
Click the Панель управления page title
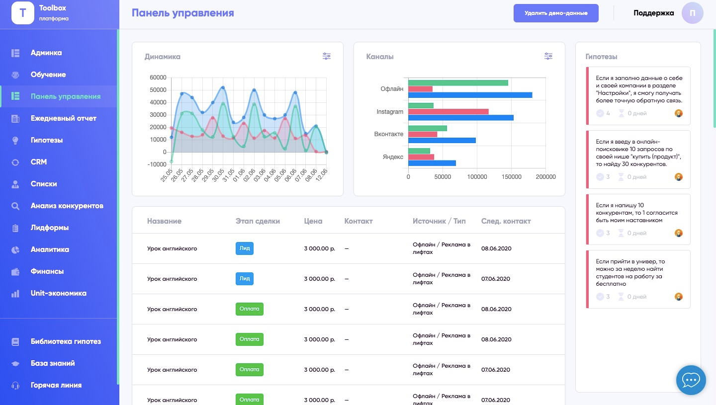point(183,13)
